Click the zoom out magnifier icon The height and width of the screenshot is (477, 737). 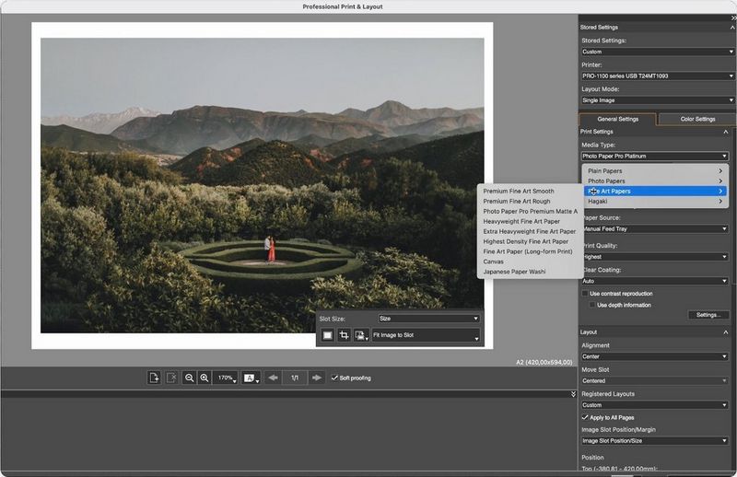coord(188,378)
